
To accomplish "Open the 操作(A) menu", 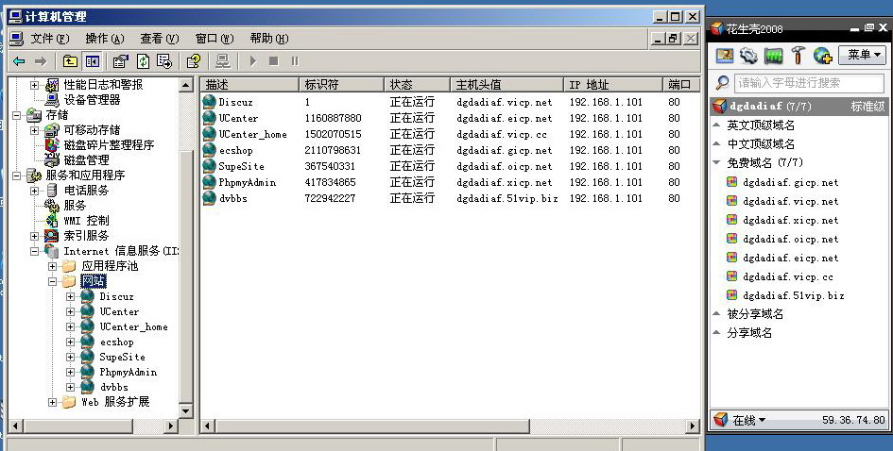I will point(104,38).
